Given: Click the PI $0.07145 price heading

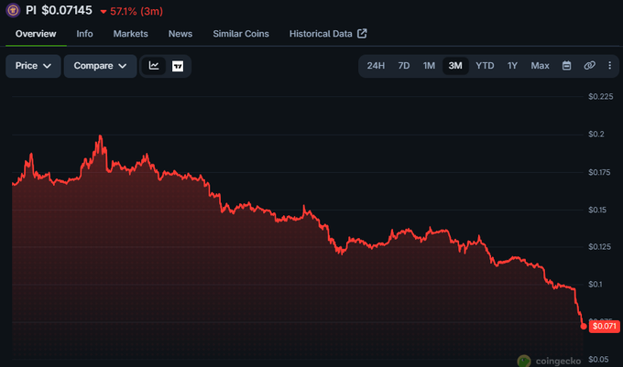Looking at the screenshot, I should point(59,10).
